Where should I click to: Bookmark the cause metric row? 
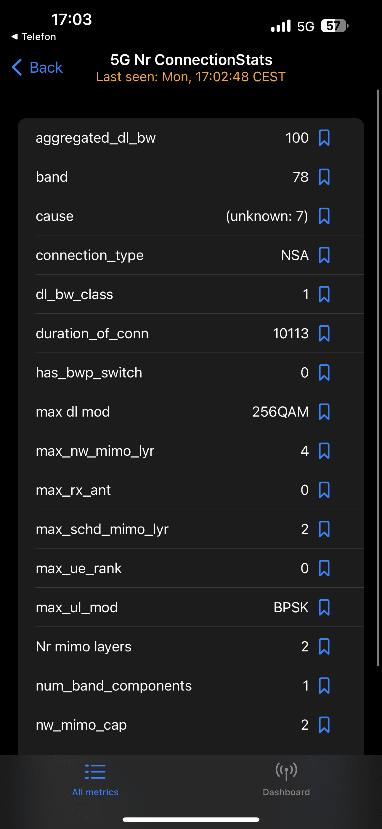(324, 216)
